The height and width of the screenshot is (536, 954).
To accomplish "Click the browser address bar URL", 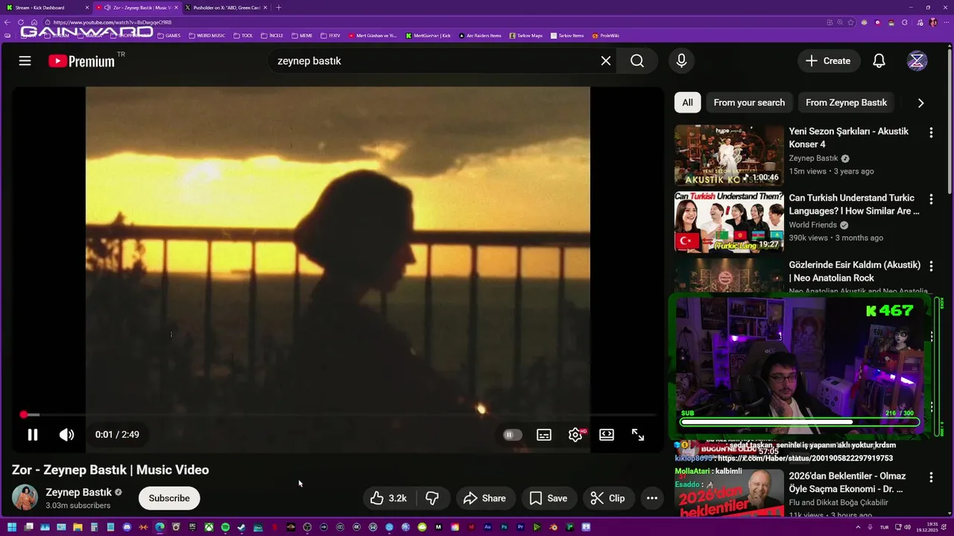I will (x=113, y=22).
